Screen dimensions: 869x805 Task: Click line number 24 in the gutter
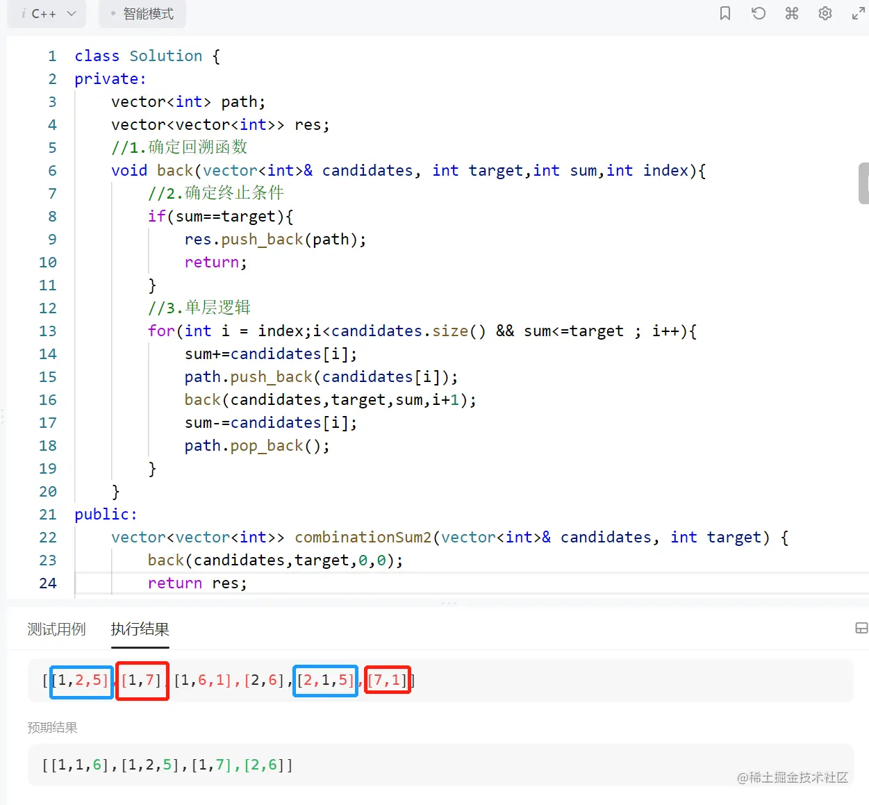coord(48,583)
